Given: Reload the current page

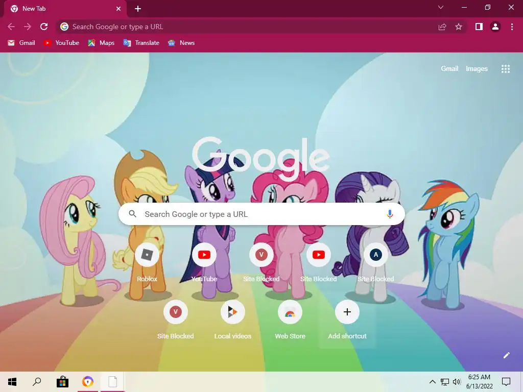Looking at the screenshot, I should point(44,27).
